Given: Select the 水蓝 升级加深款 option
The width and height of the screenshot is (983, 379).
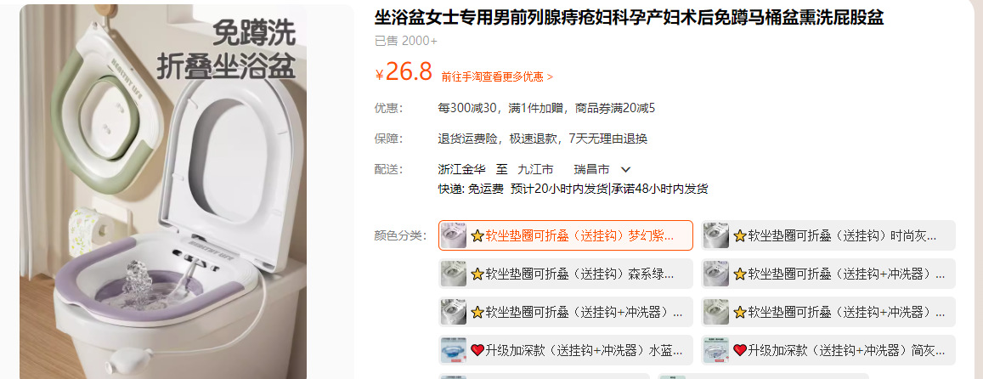Looking at the screenshot, I should [566, 350].
